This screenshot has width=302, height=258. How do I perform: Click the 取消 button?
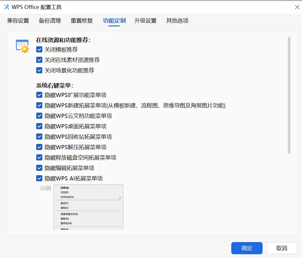tap(282, 248)
